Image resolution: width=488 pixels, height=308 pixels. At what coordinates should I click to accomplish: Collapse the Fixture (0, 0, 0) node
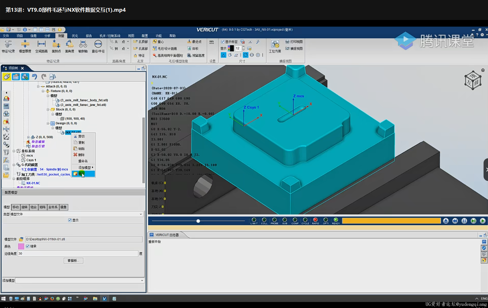tap(43, 91)
